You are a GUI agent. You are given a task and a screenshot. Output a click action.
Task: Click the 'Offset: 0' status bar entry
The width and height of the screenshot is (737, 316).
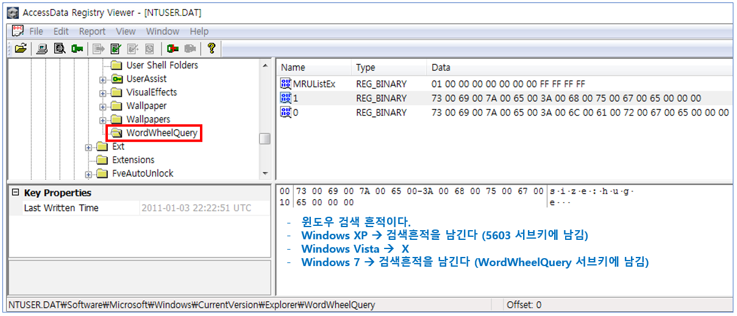524,304
